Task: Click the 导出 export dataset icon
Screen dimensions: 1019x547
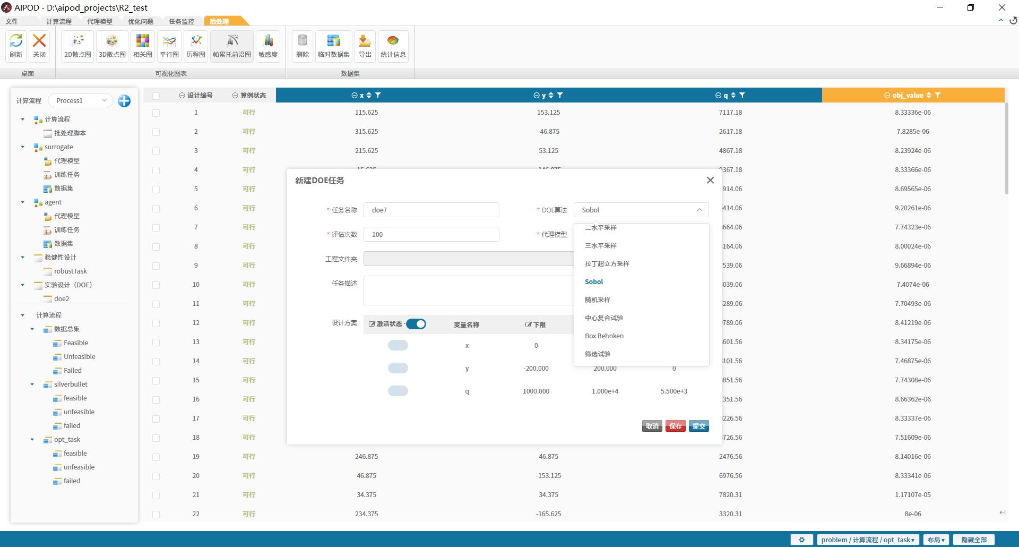Action: point(365,46)
